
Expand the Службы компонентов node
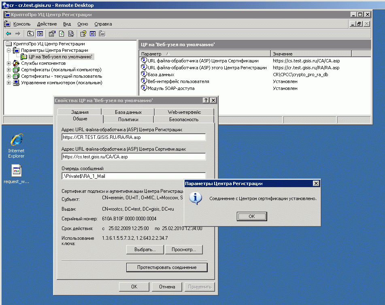click(x=9, y=63)
